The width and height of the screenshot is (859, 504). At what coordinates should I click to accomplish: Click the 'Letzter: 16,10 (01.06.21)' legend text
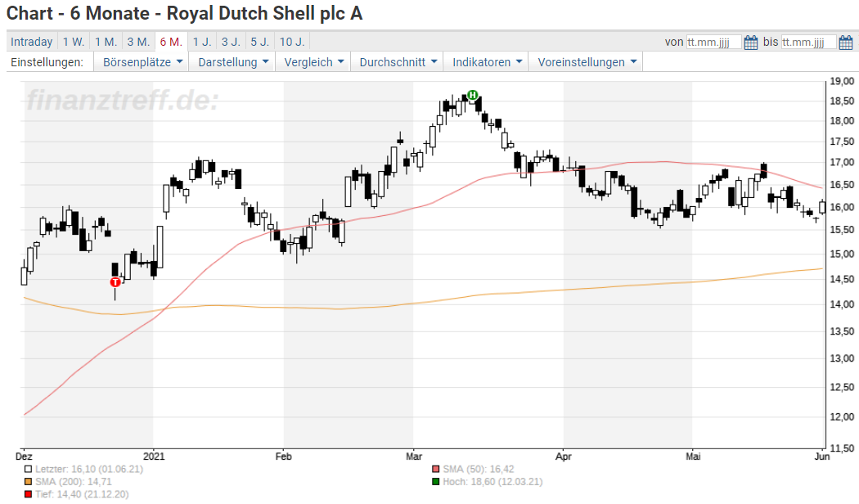(88, 469)
